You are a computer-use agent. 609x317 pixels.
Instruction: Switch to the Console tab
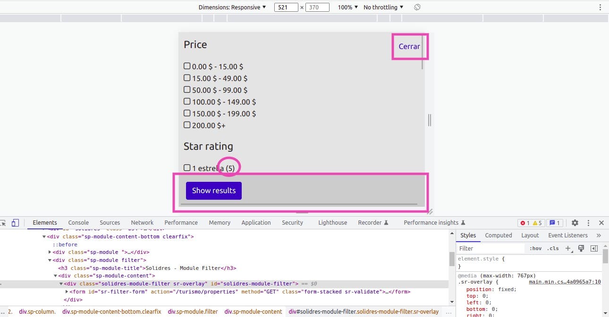[x=78, y=223]
